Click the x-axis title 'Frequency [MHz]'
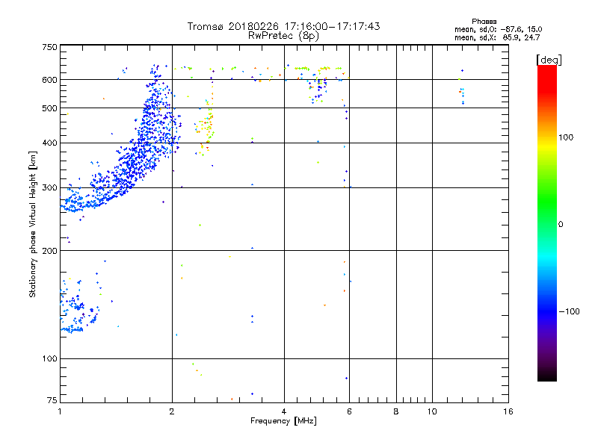Screen dimensions: 598x448 [x=283, y=421]
